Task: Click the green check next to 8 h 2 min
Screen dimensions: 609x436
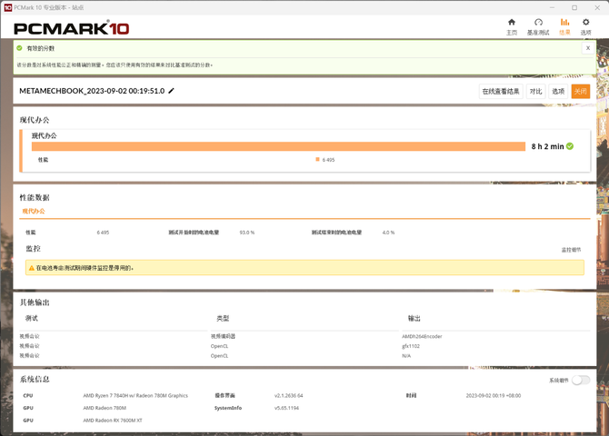Action: 570,146
